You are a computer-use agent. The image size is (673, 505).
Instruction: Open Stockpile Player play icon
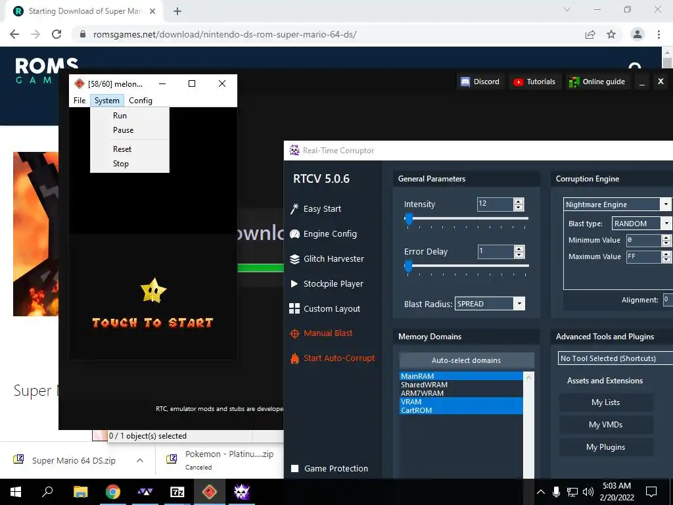point(294,284)
